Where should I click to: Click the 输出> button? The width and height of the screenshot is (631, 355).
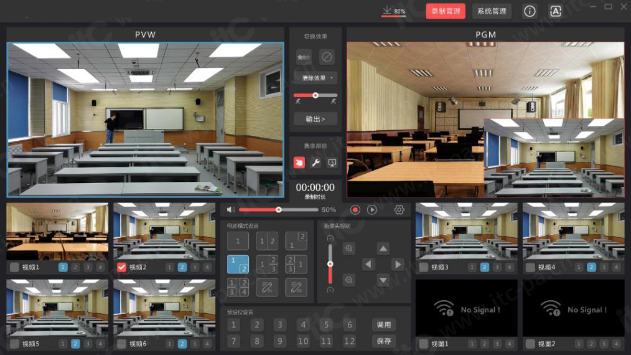(315, 118)
